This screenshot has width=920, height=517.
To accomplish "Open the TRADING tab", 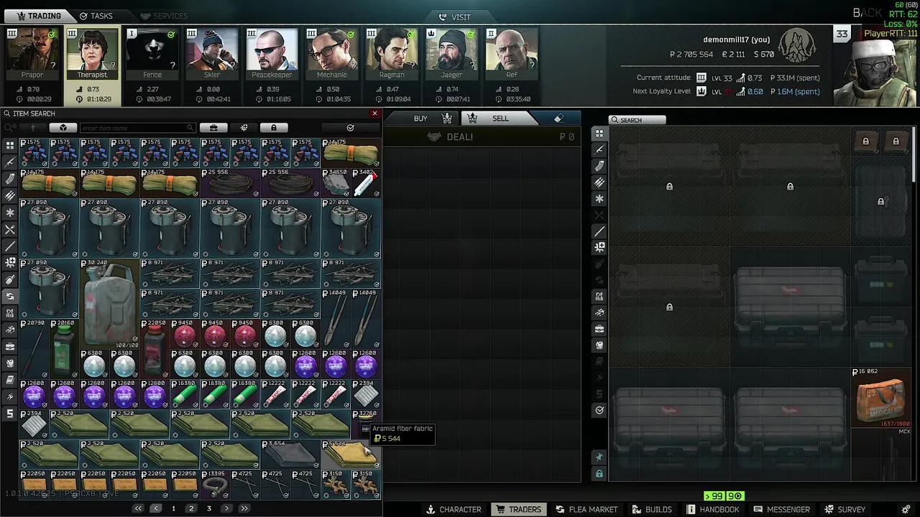I will tap(38, 16).
